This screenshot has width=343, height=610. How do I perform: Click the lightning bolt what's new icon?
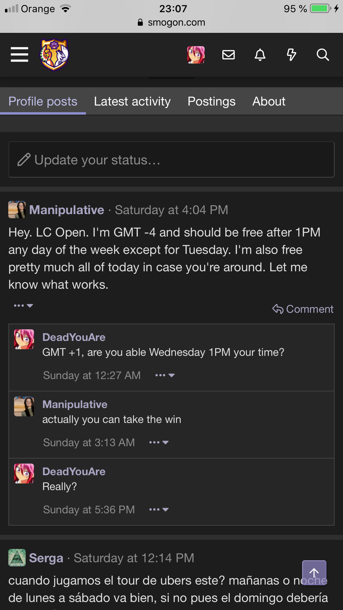pos(291,55)
